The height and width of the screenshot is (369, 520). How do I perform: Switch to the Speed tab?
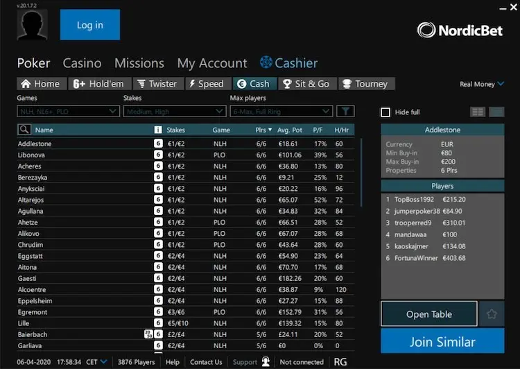coord(208,84)
